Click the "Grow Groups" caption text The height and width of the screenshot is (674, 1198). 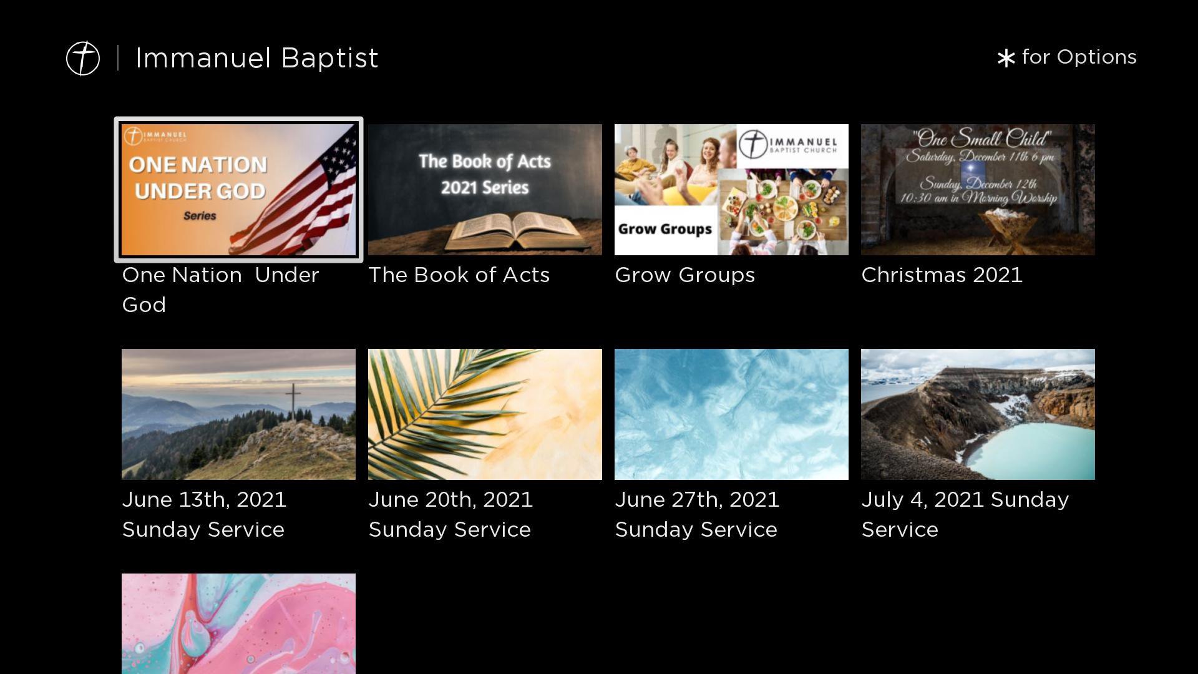click(684, 275)
